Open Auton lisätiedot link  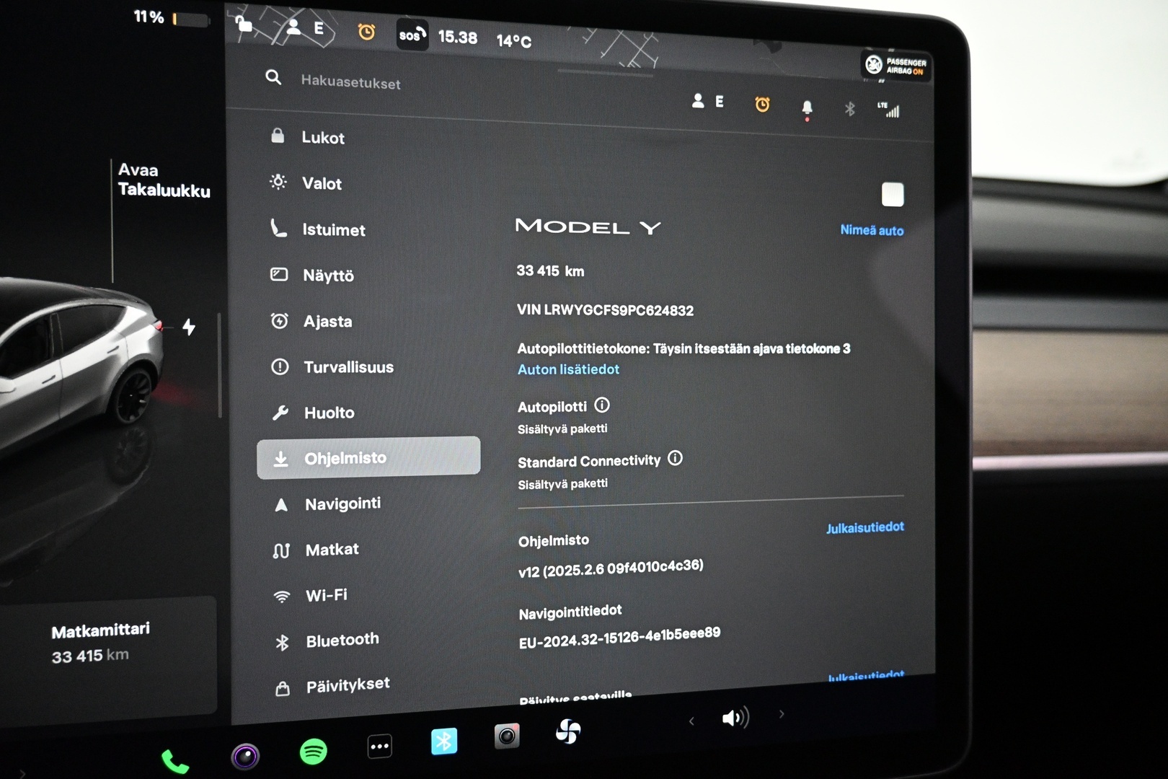pyautogui.click(x=568, y=369)
